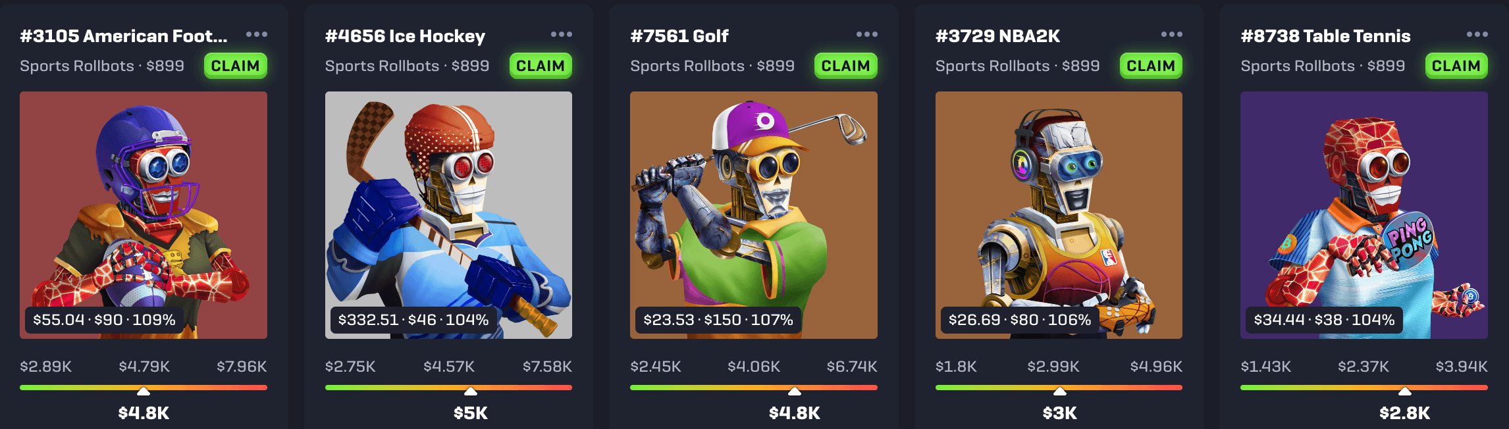The height and width of the screenshot is (429, 1509).
Task: Open the options menu for #3105 American Football
Action: point(257,34)
